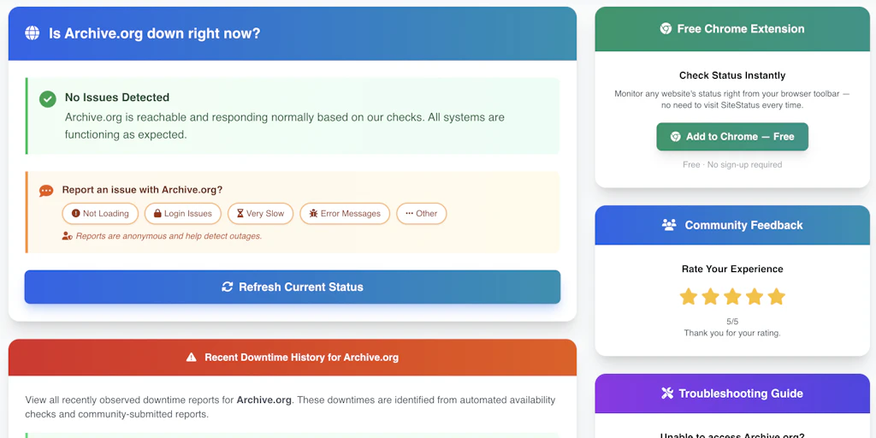
Task: Rate two stars in Rate Your Experience
Action: pyautogui.click(x=710, y=297)
